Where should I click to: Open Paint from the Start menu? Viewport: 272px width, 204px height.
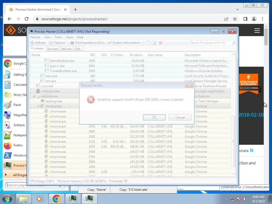point(15,105)
